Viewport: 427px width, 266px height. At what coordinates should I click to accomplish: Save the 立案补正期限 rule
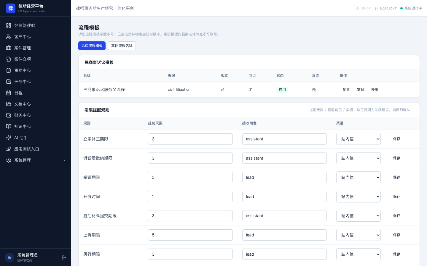coord(396,139)
